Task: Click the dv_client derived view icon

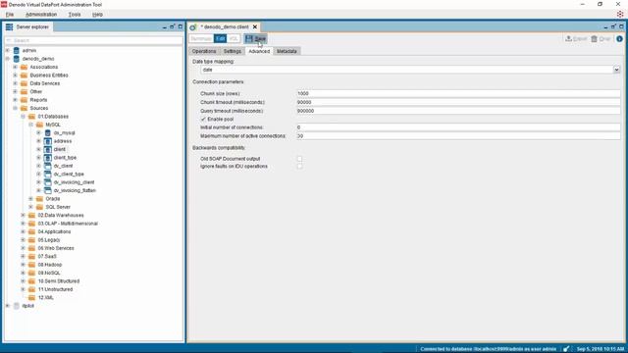Action: (x=48, y=166)
